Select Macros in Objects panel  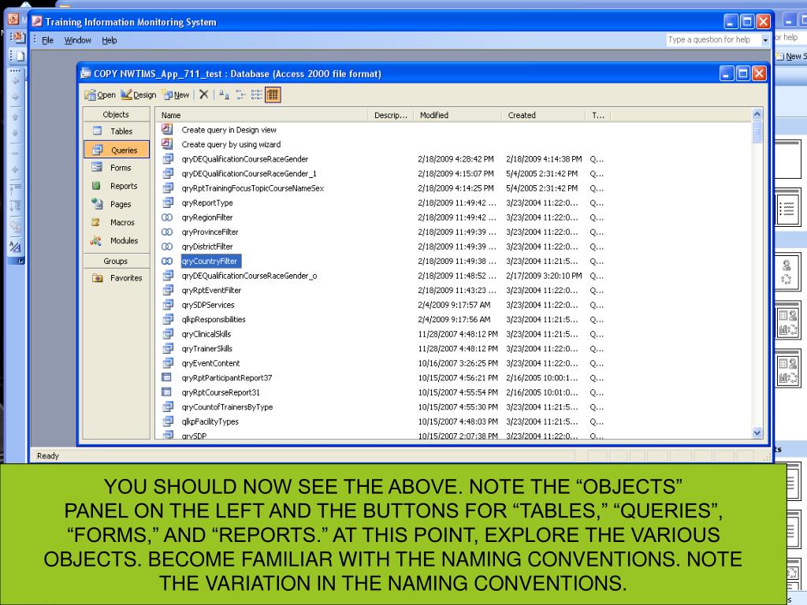(117, 222)
